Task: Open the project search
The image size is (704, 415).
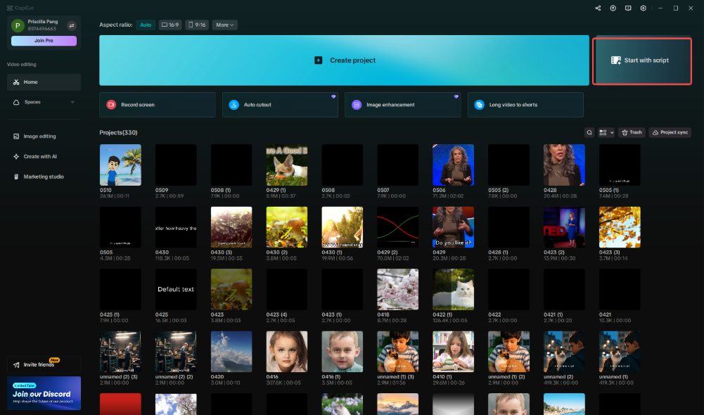Action: [x=589, y=132]
